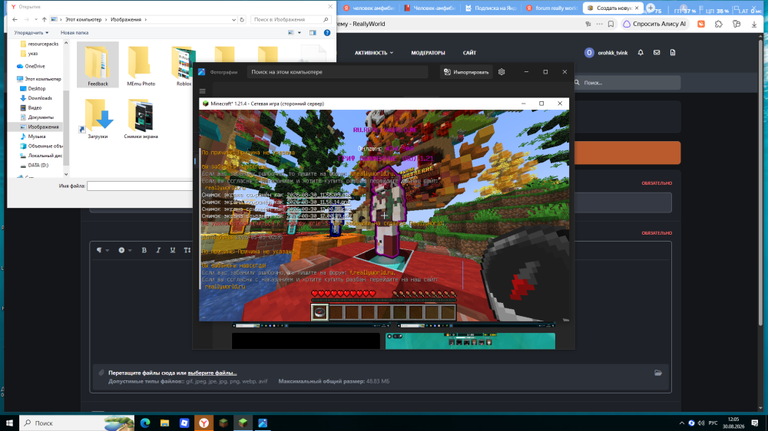768x431 pixels.
Task: Select Этот компьютер in the tree
Action: (x=38, y=79)
